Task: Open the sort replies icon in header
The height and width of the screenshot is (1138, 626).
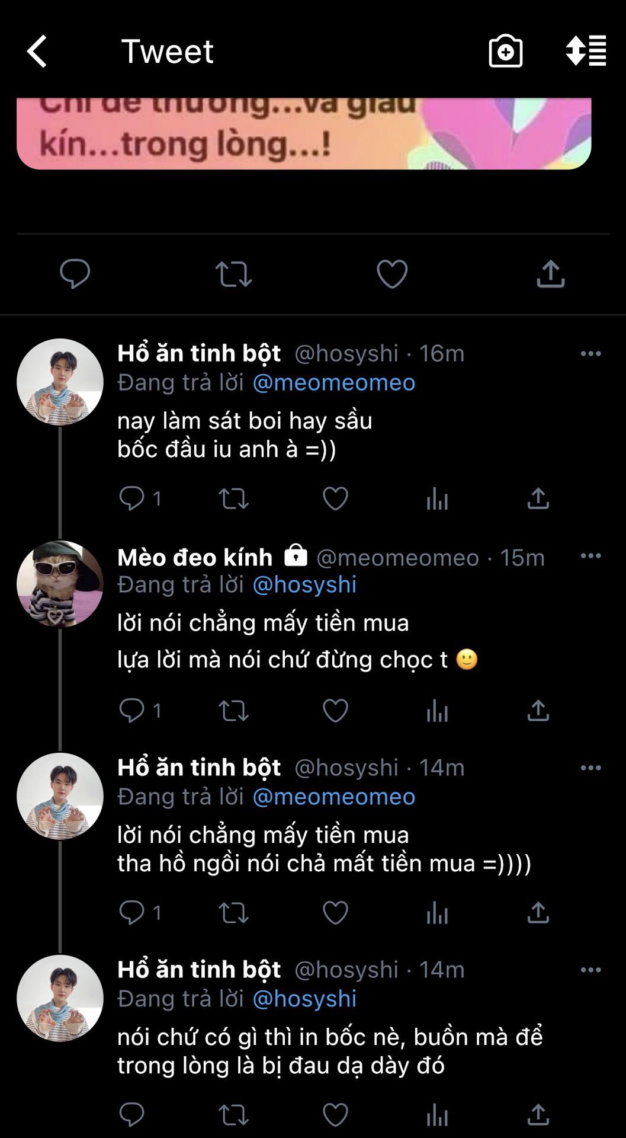Action: click(586, 52)
